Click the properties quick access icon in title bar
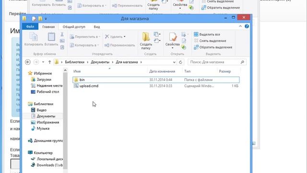Screen dimensions: 307x173 pyautogui.click(x=34, y=19)
